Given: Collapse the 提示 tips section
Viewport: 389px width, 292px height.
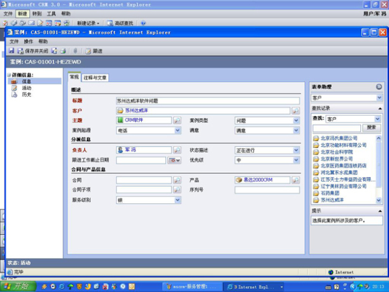Looking at the screenshot, I should pyautogui.click(x=380, y=211).
